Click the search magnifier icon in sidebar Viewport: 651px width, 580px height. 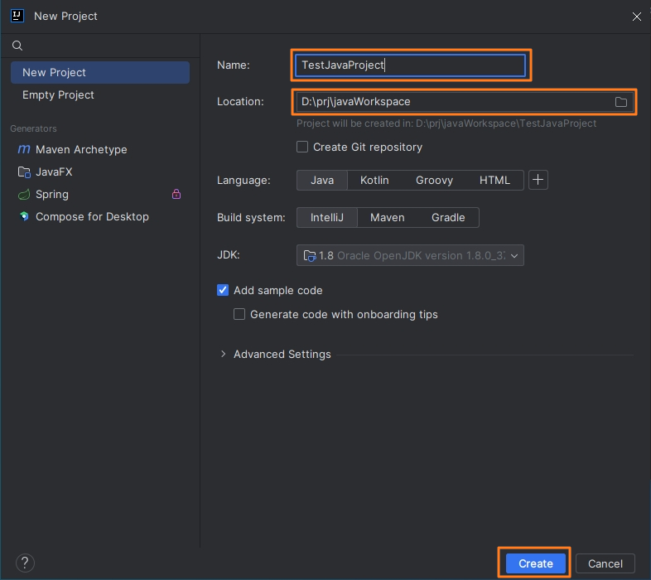[17, 46]
